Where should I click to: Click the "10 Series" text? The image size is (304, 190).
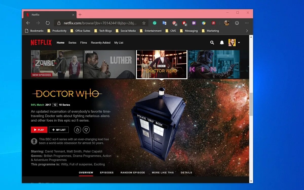pos(65,105)
